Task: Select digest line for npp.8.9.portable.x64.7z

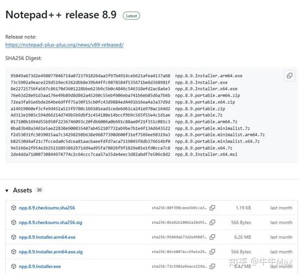Action: click(x=122, y=148)
